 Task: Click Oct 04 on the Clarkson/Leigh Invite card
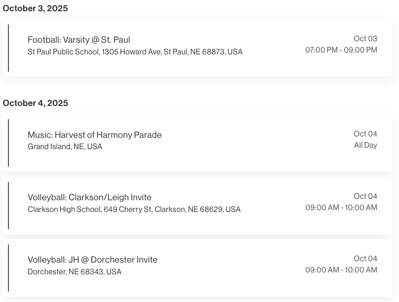[x=365, y=196]
